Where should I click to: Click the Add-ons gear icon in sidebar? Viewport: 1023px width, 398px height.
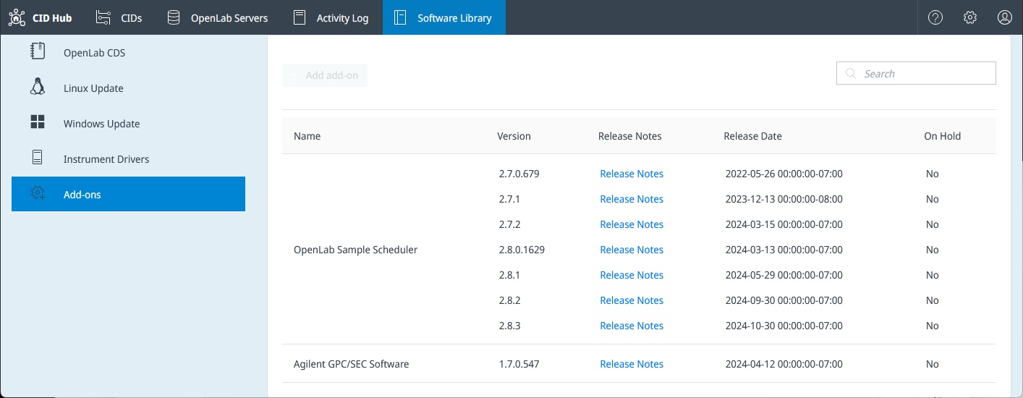[x=38, y=193]
